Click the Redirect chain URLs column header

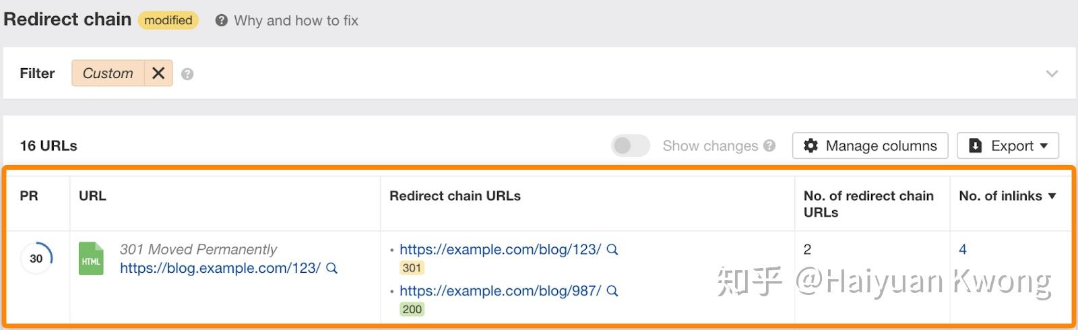pos(455,196)
